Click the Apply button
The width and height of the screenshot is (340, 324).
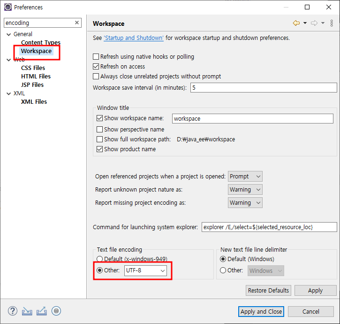coord(316,290)
